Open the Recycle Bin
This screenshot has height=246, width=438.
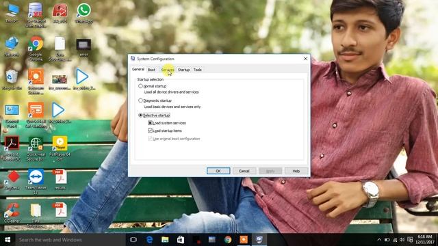click(x=12, y=80)
